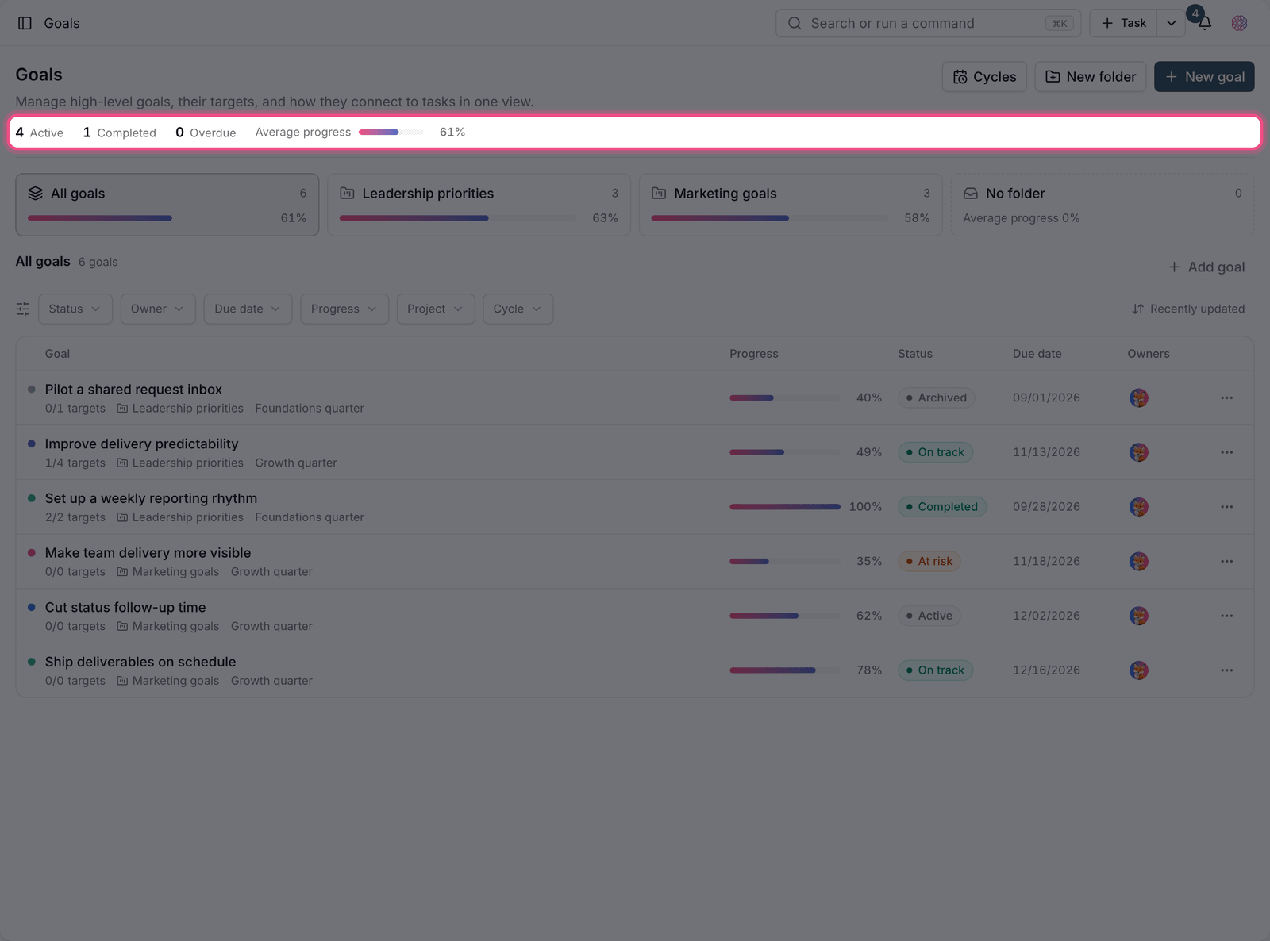The width and height of the screenshot is (1270, 941).
Task: Click the New folder button
Action: (x=1091, y=77)
